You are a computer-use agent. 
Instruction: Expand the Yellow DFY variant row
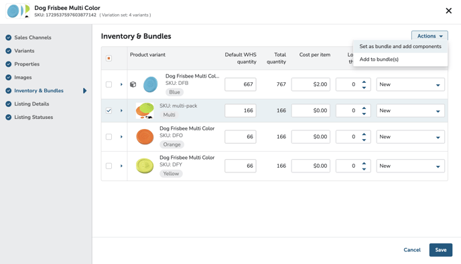coord(121,166)
